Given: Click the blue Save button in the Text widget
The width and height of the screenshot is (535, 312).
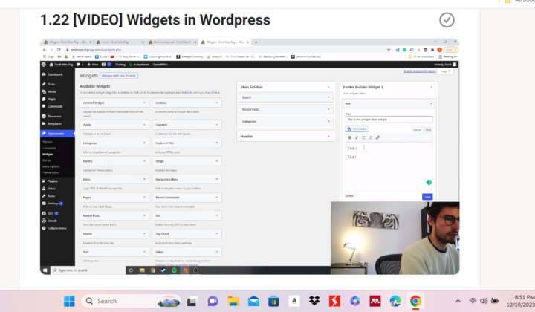Looking at the screenshot, I should (427, 197).
